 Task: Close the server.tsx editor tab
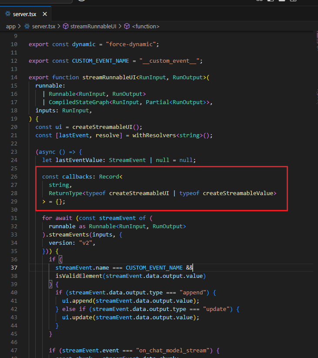[45, 14]
